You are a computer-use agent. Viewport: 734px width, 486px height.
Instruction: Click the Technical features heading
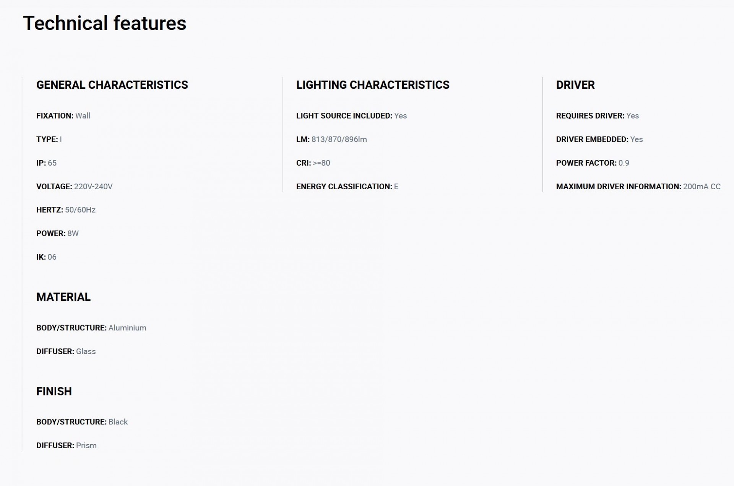click(104, 23)
